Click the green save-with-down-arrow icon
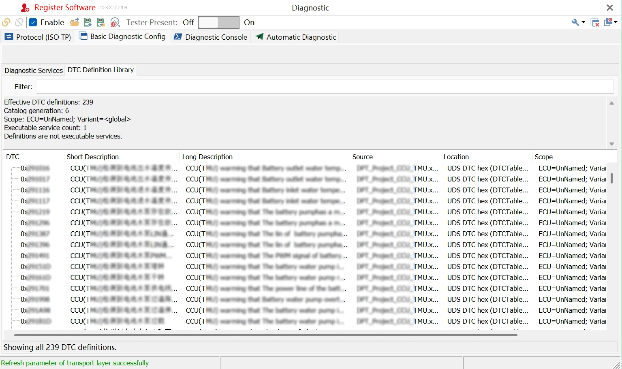This screenshot has width=622, height=369. pyautogui.click(x=88, y=22)
